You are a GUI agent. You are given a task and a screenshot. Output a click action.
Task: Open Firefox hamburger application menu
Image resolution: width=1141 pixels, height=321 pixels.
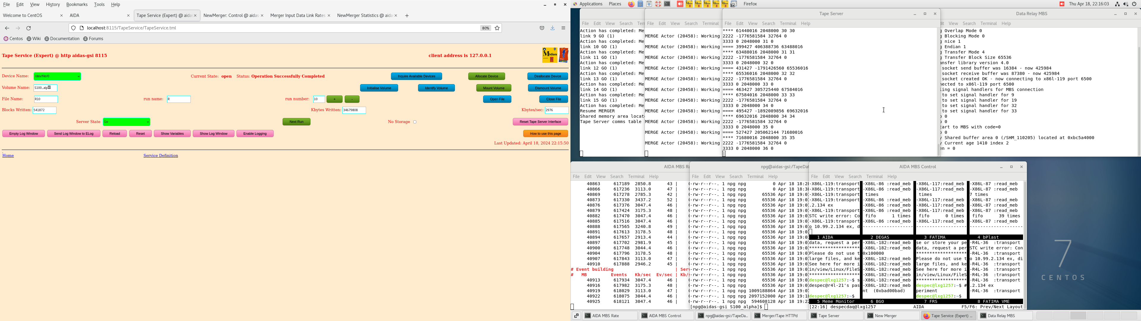[563, 28]
